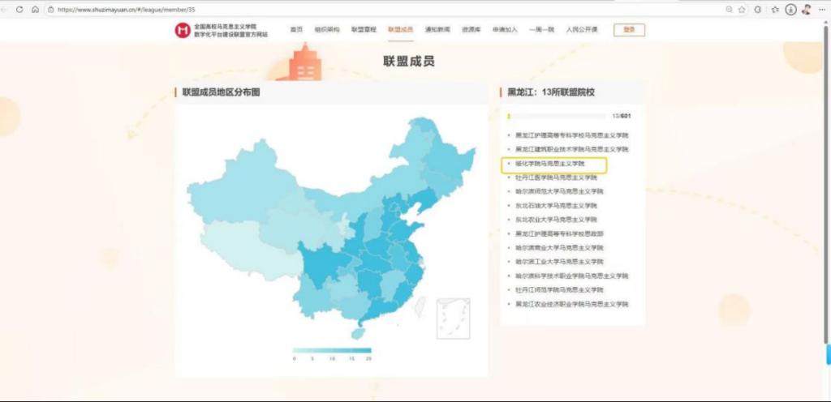Open the 首页 navigation tab

pyautogui.click(x=296, y=29)
